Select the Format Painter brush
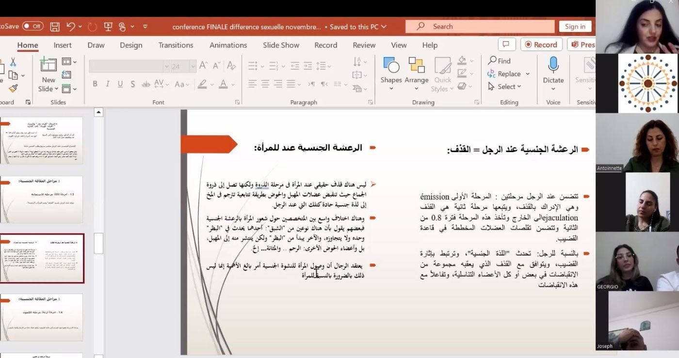The image size is (679, 358). (x=13, y=88)
